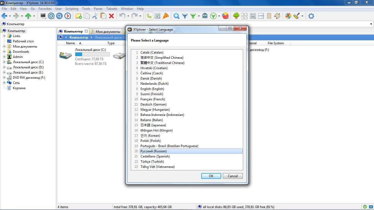Toggle the green tree panel icon
Image resolution: width=374 pixels, height=210 pixels.
[x=236, y=16]
